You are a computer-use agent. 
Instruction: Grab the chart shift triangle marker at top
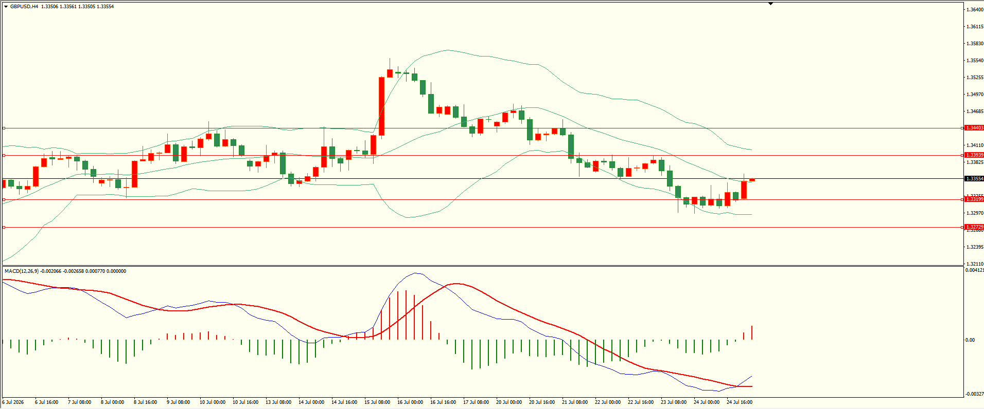coord(770,4)
